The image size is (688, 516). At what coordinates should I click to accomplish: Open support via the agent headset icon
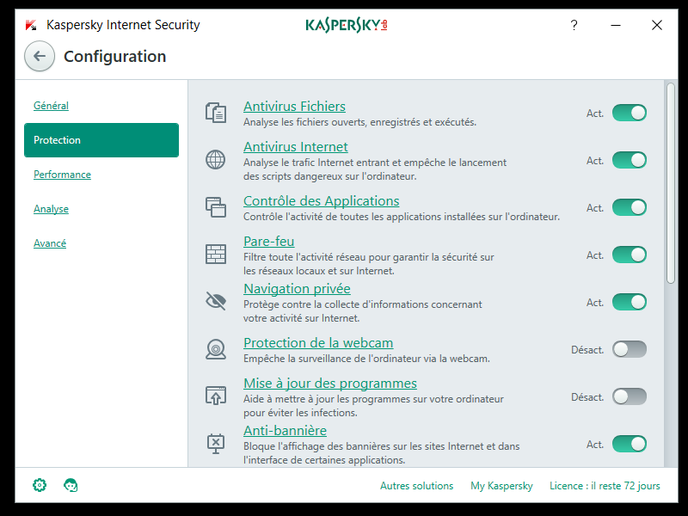71,485
